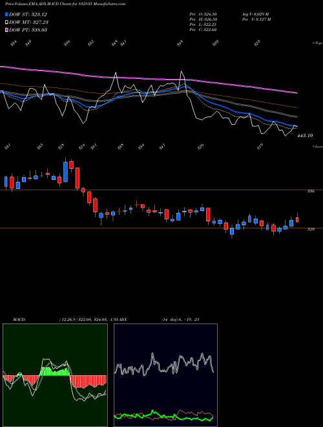Open the green MACD histogram panel
323x427 pixels.
[55, 375]
